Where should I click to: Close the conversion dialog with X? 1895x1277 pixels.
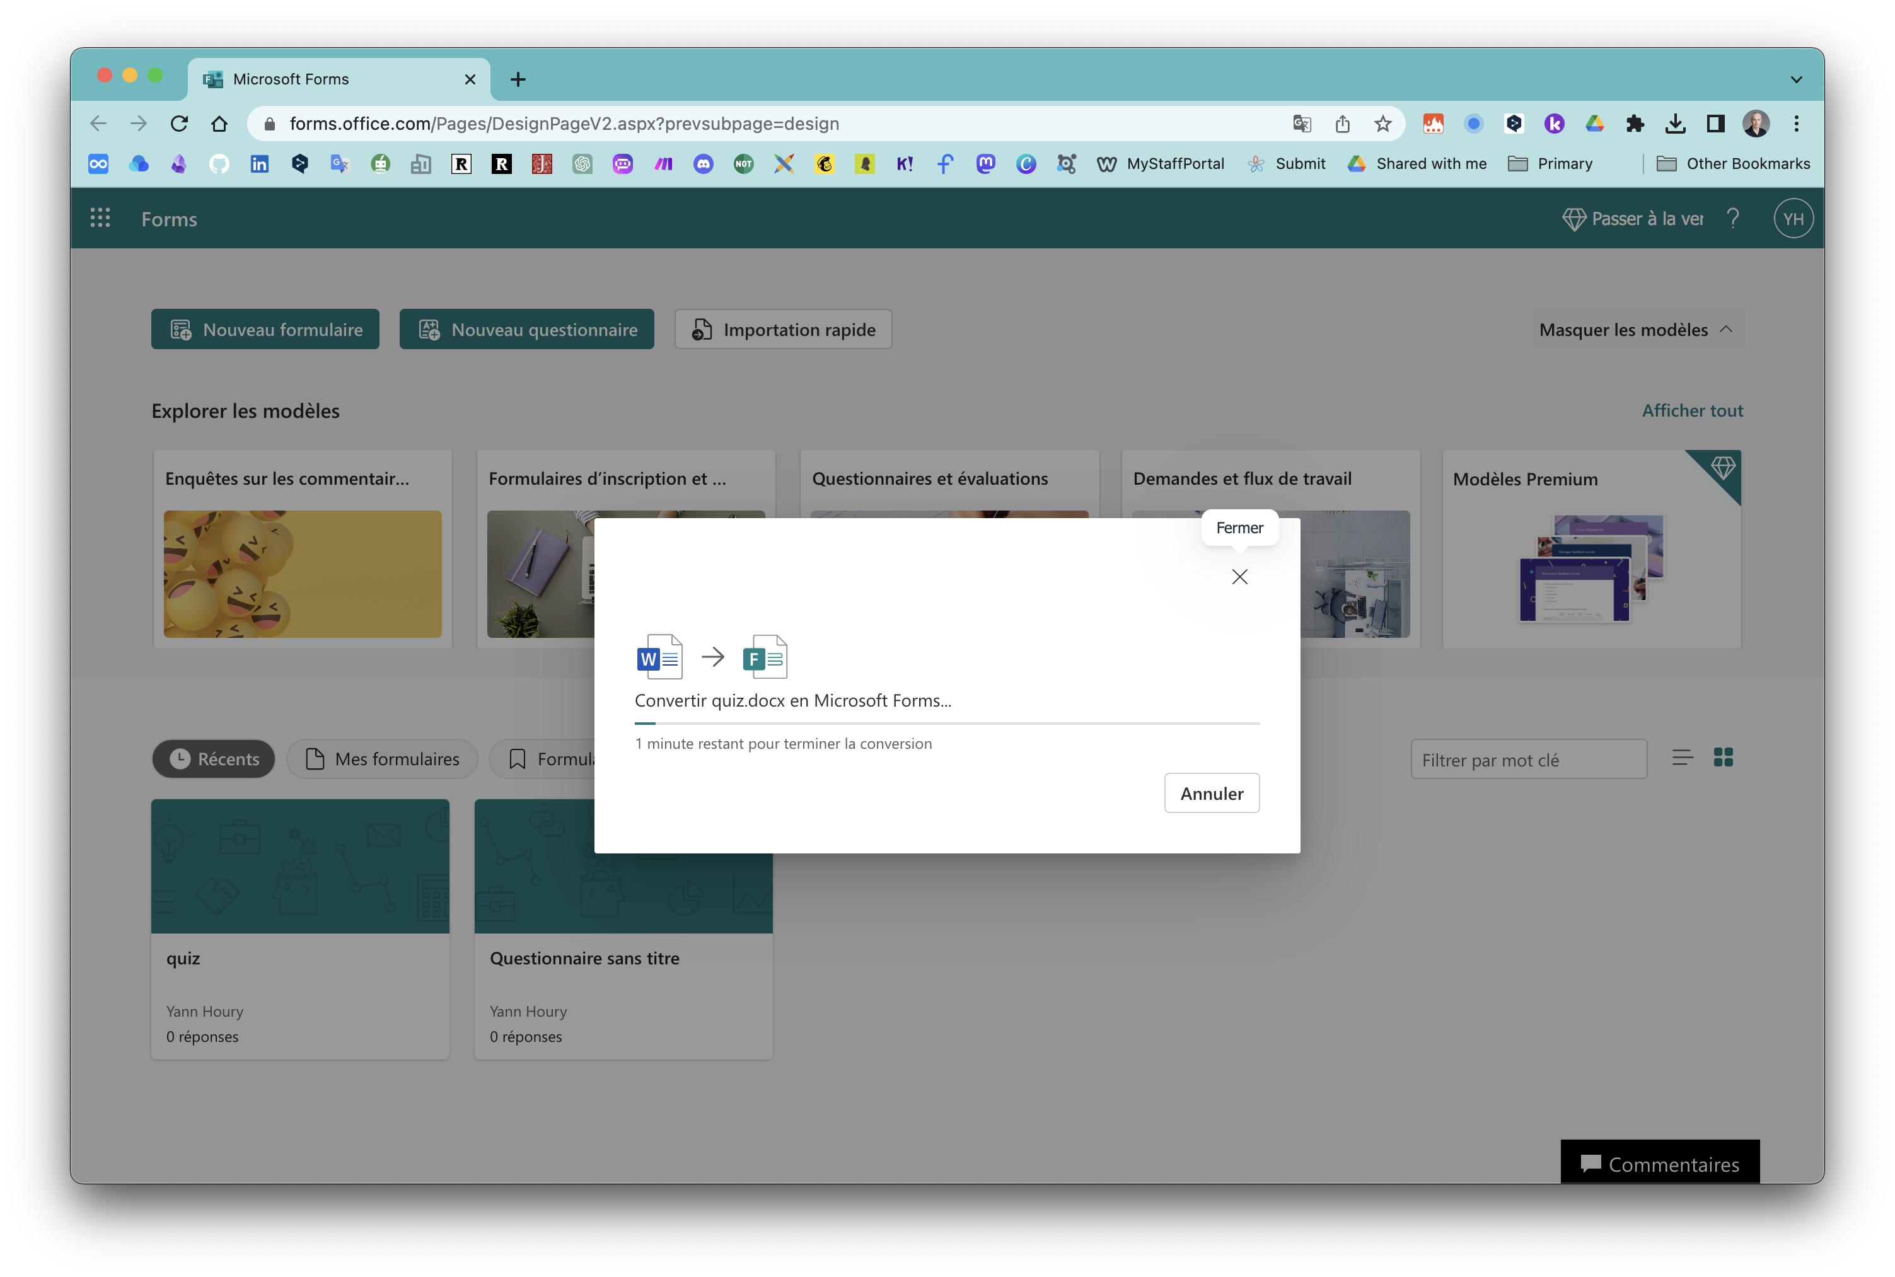tap(1239, 576)
